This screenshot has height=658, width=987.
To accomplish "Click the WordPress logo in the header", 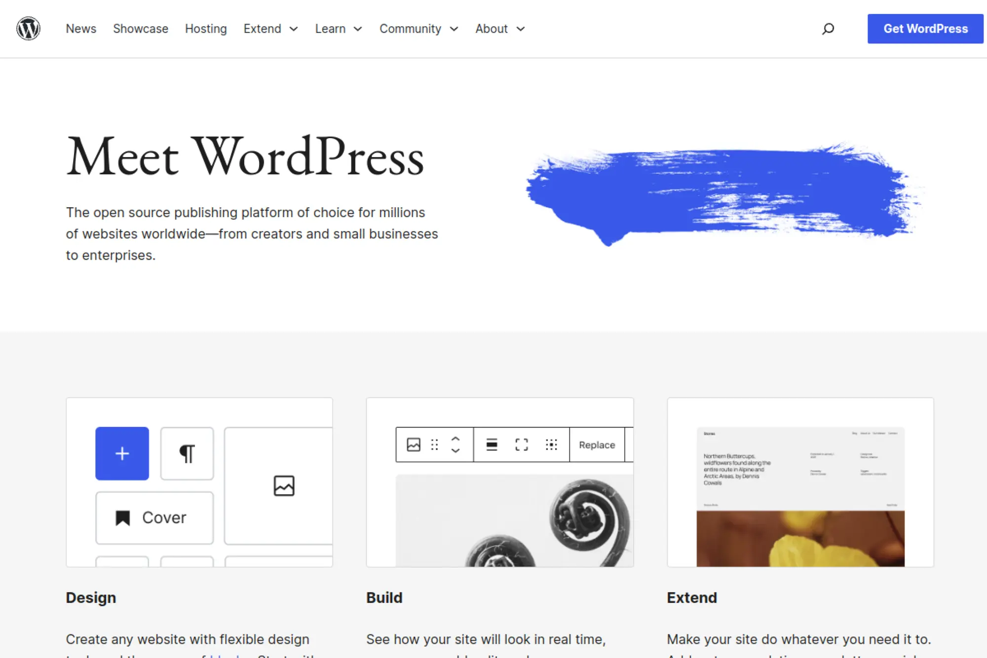I will (x=29, y=29).
